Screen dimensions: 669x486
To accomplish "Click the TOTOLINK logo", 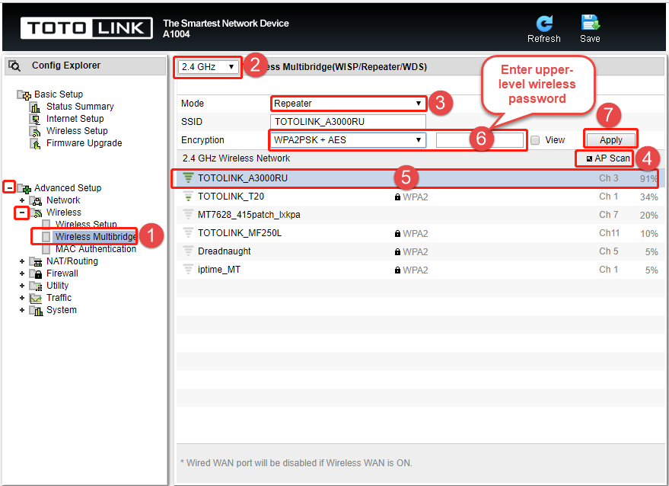I will point(87,28).
